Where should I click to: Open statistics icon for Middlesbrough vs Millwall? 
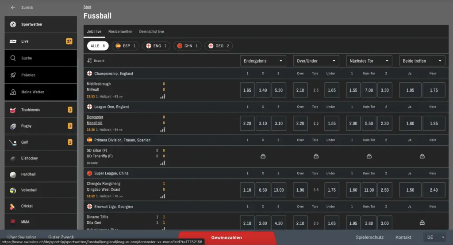click(x=163, y=97)
